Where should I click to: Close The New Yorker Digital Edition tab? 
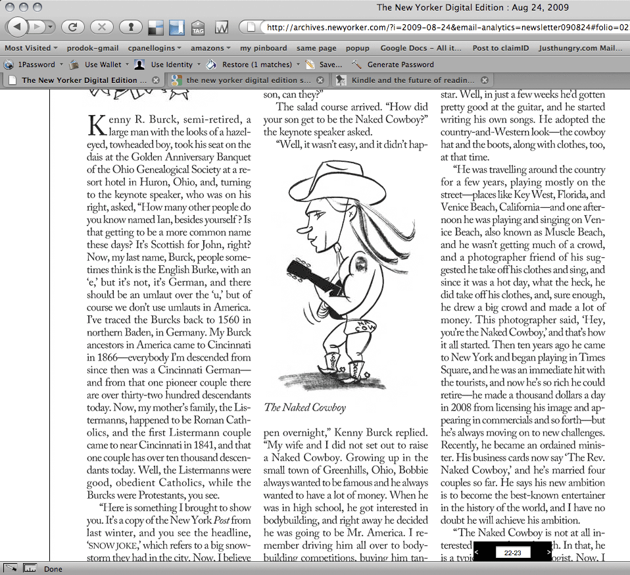click(155, 80)
